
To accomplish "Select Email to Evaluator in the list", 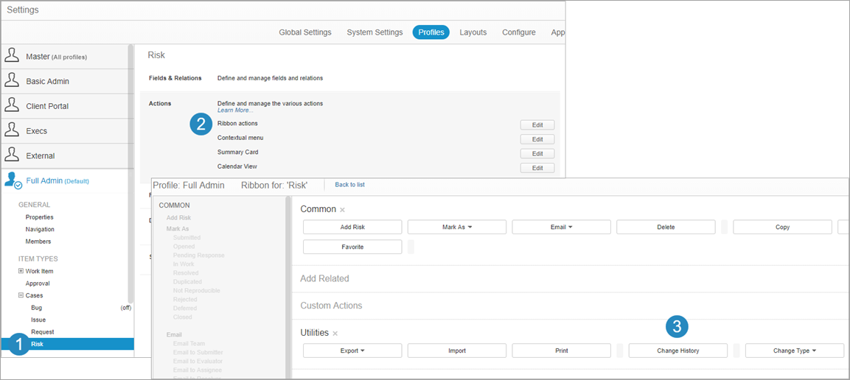I will pyautogui.click(x=198, y=361).
